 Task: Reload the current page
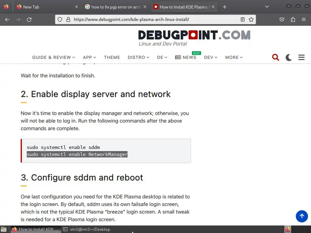[x=29, y=20]
